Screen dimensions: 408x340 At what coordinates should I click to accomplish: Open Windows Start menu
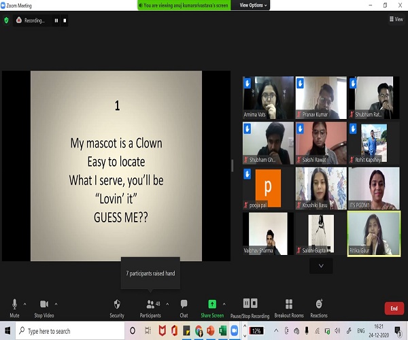click(7, 331)
